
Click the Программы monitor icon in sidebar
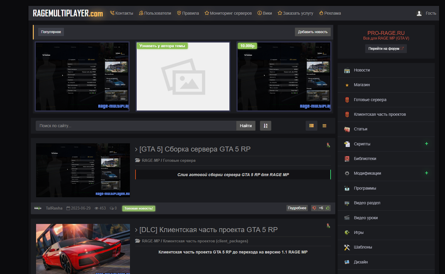coord(347,188)
